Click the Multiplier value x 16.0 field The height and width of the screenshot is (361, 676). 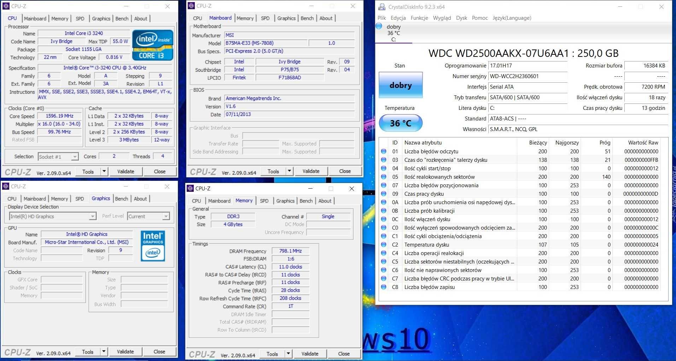[x=60, y=124]
